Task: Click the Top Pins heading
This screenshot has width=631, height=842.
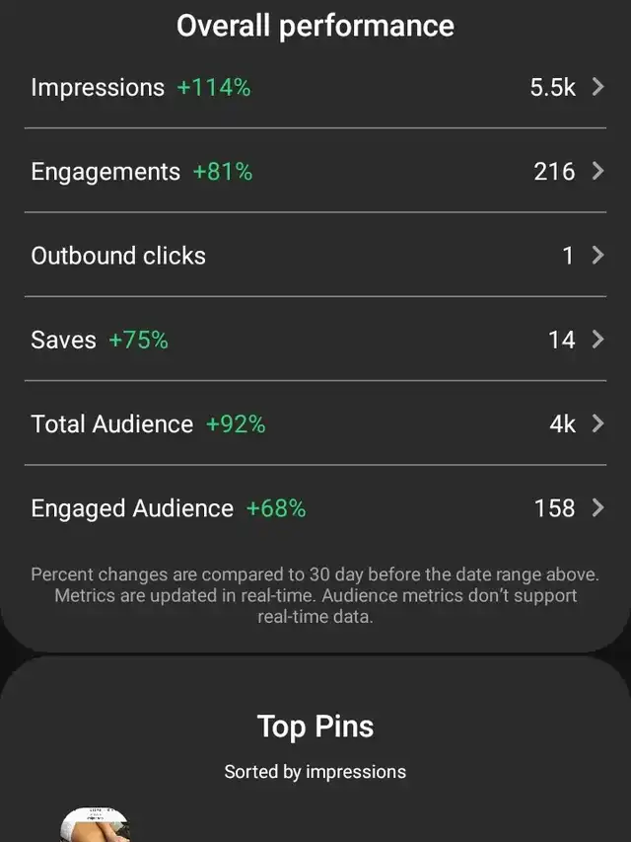Action: [x=315, y=727]
